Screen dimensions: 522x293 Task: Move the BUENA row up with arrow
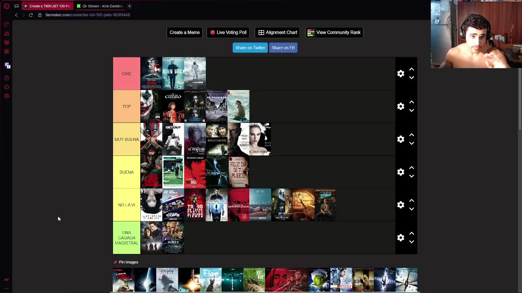[x=411, y=168]
